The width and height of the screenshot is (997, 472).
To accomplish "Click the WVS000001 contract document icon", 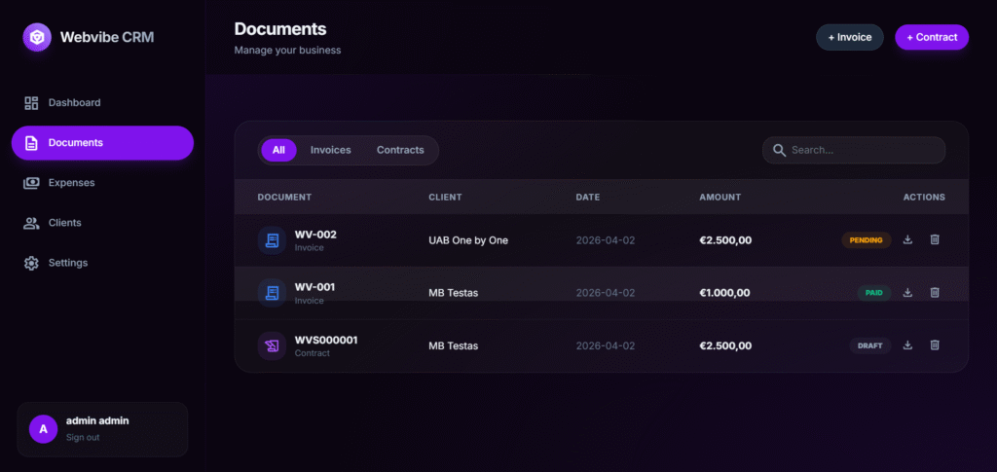I will (272, 345).
